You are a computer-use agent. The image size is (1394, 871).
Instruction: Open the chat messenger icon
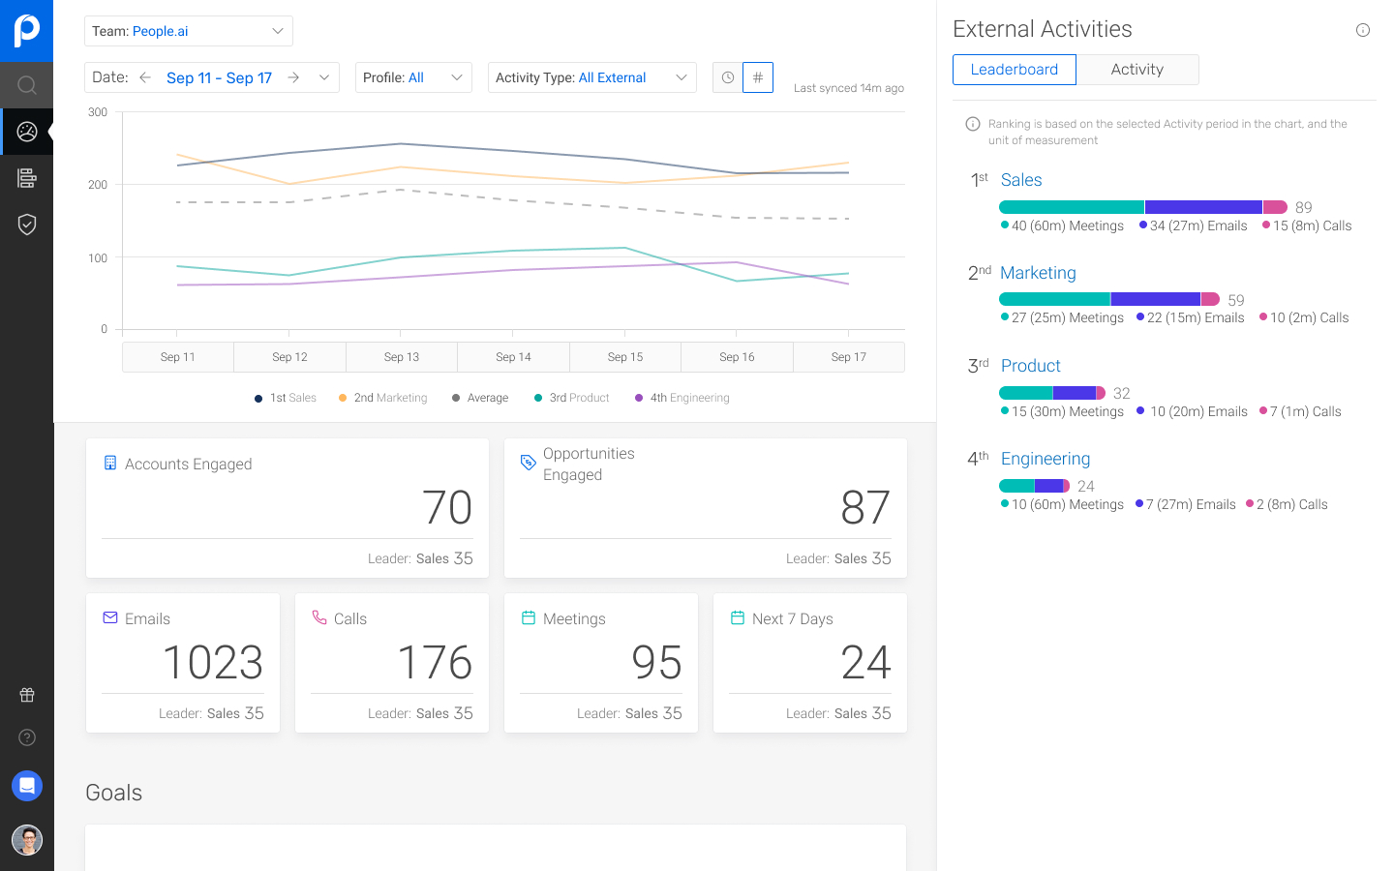[x=27, y=786]
